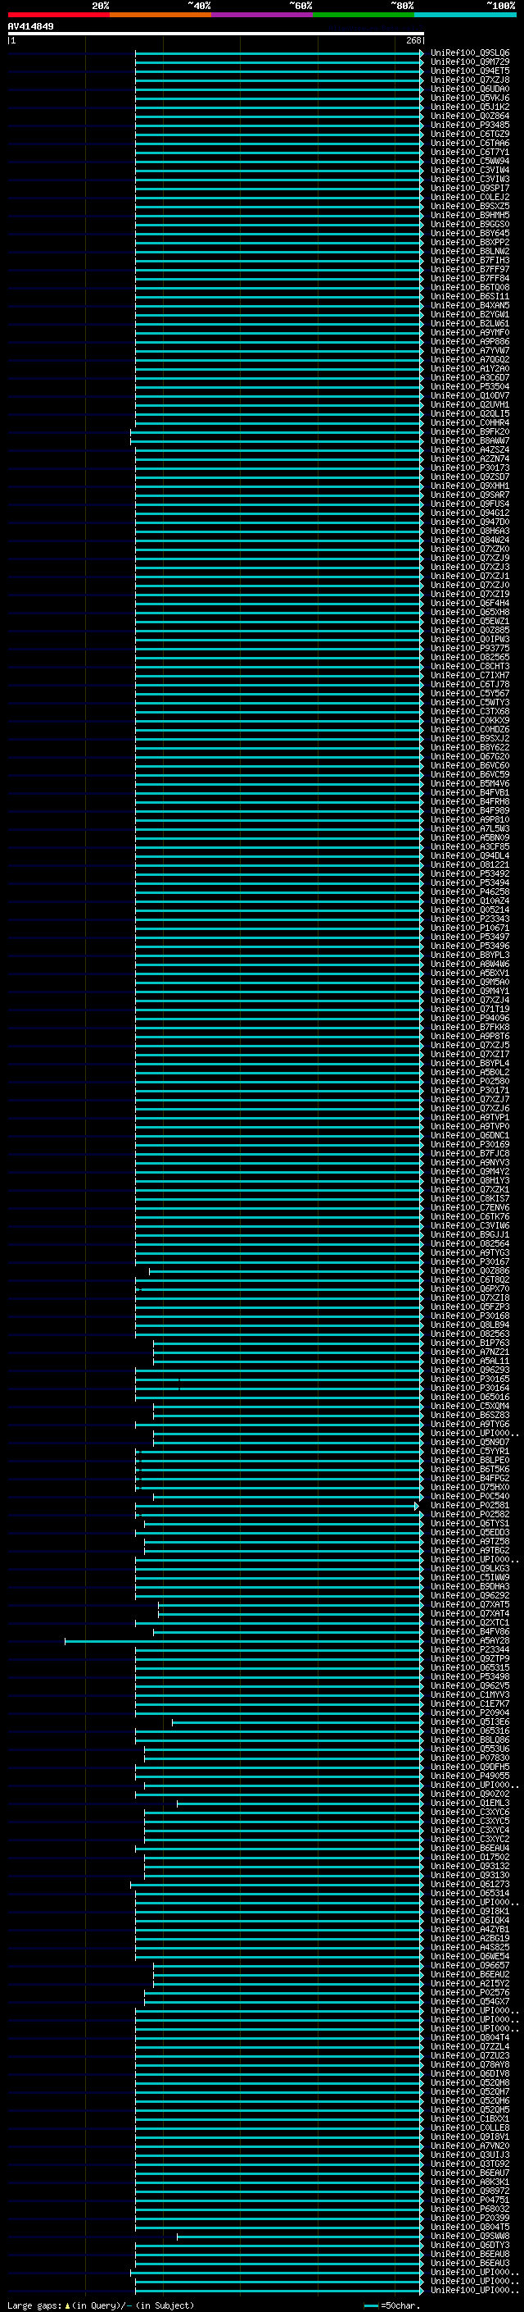The height and width of the screenshot is (2312, 524).
Task: Select hit label UniRef100_P93775
Action: (470, 648)
